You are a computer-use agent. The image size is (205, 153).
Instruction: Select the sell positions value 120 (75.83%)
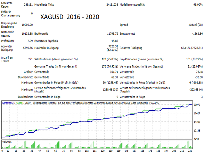tap(110, 59)
